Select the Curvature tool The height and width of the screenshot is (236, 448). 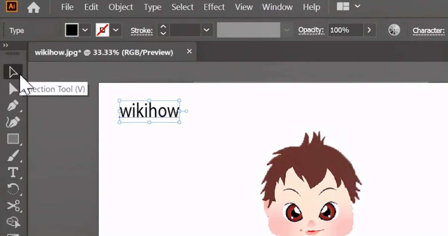point(13,122)
